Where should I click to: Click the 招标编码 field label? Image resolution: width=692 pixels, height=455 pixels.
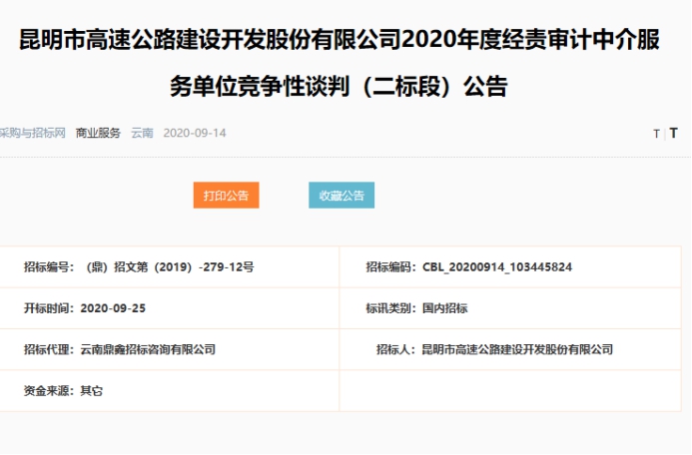coord(391,266)
